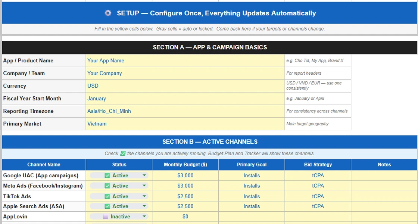Click the 'Notes' column header
This screenshot has height=224, width=418.
point(384,165)
